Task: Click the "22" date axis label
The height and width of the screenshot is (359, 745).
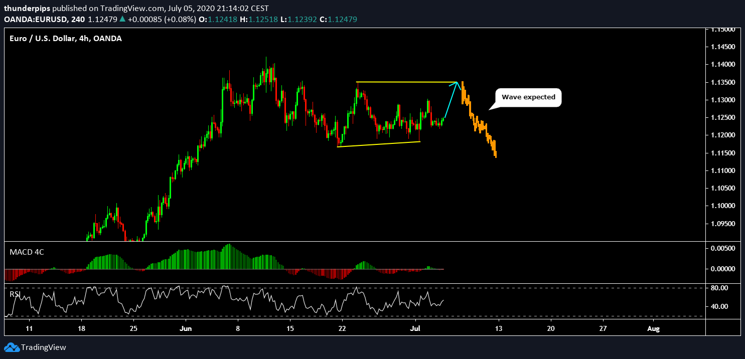Action: click(342, 329)
